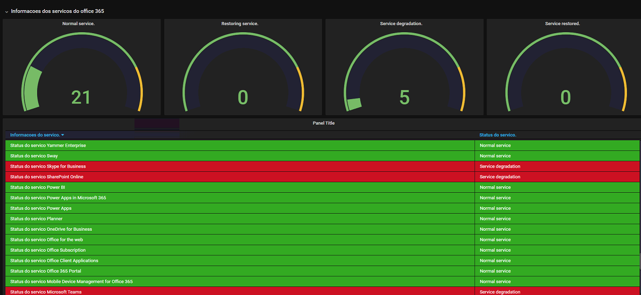
Task: Click Service degradation status for Skype for Business
Action: coord(500,167)
